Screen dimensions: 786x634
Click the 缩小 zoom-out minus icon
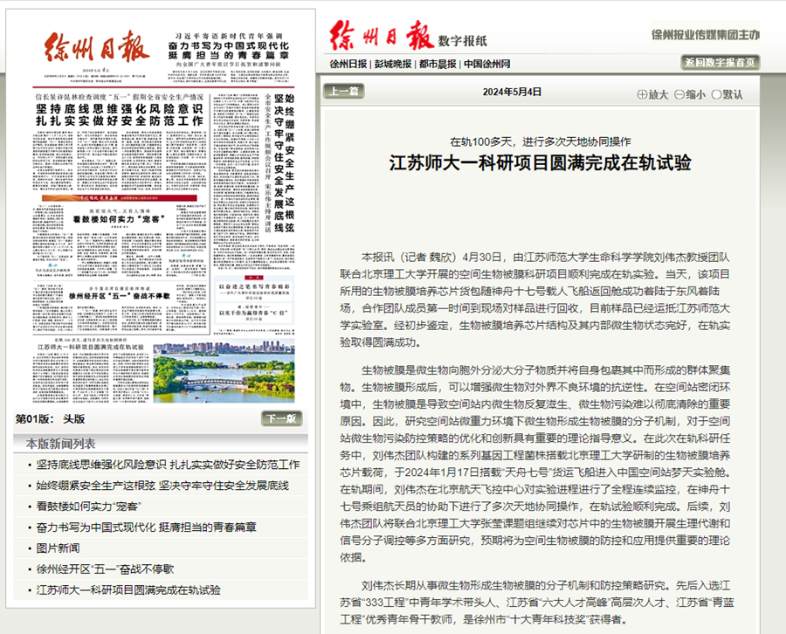click(679, 94)
